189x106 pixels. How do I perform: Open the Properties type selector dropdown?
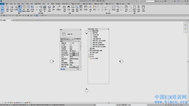pyautogui.click(x=71, y=34)
